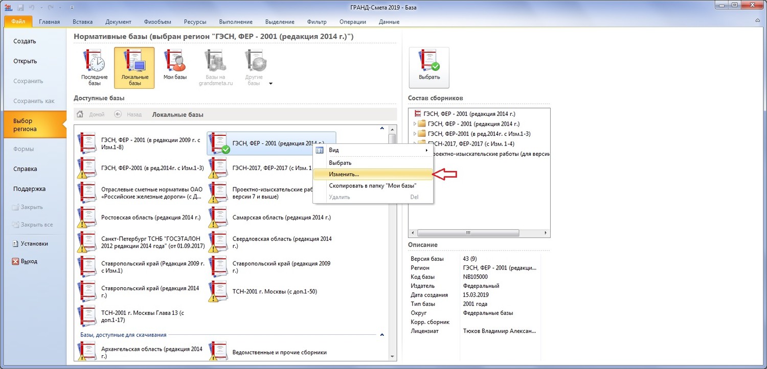This screenshot has width=767, height=369.
Task: Click the icon of ТСН-2001 г. Москвы Глава 13 base
Action: point(87,316)
